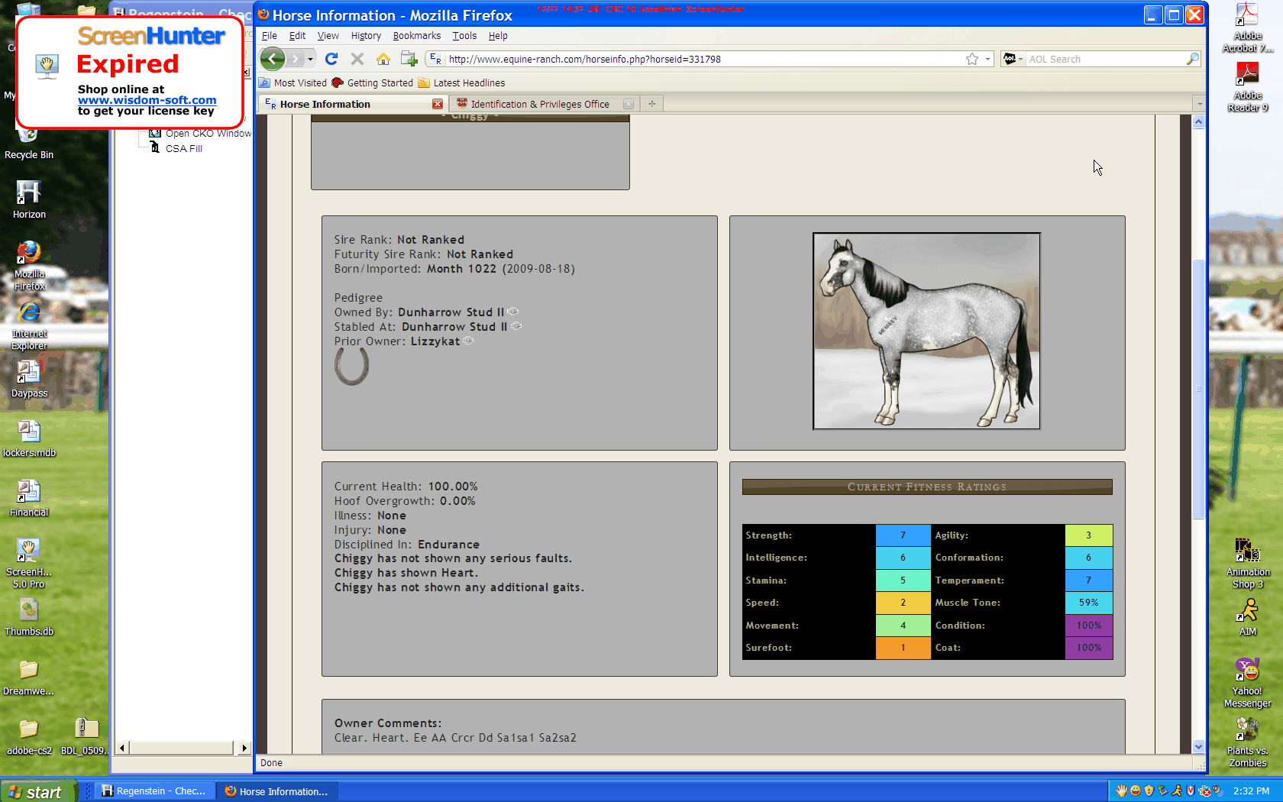Screen dimensions: 1283x802
Task: Go back with Firefox back arrow
Action: [272, 59]
